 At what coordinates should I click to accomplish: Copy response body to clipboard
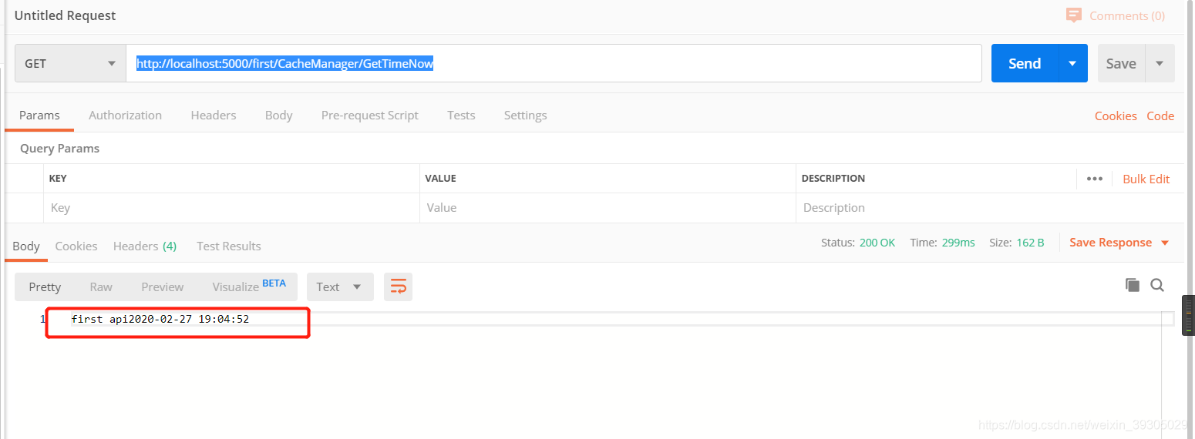tap(1132, 285)
